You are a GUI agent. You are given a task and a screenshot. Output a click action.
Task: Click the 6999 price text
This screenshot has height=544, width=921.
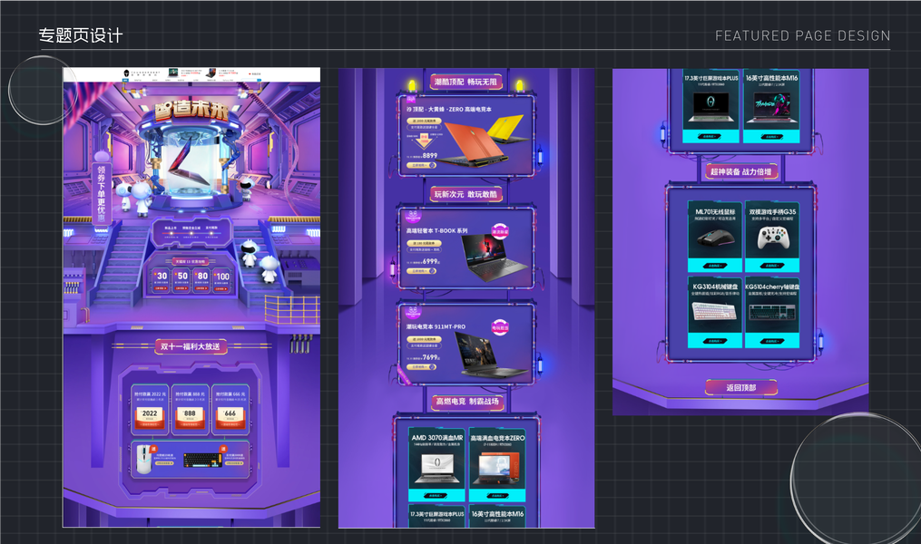430,261
